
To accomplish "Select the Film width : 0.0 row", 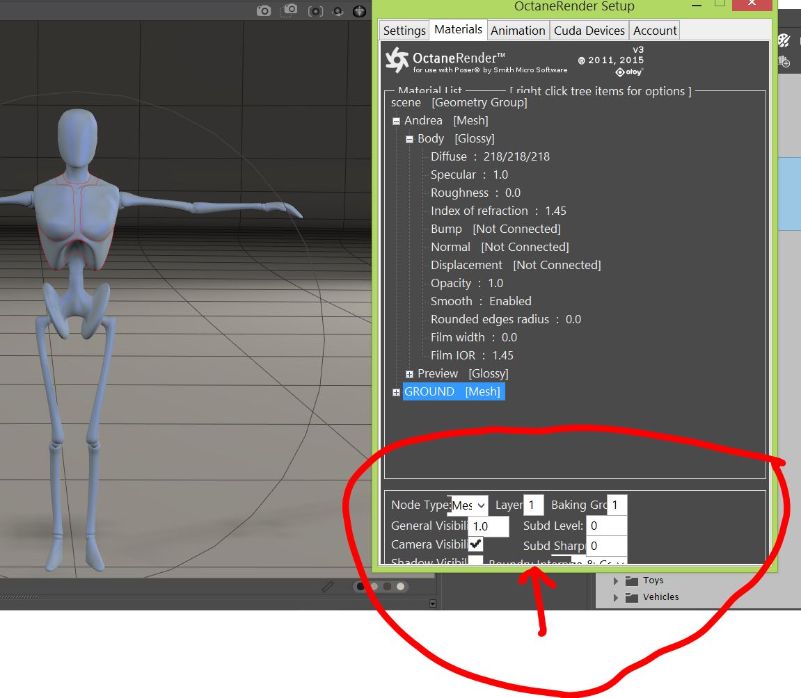I will [473, 337].
